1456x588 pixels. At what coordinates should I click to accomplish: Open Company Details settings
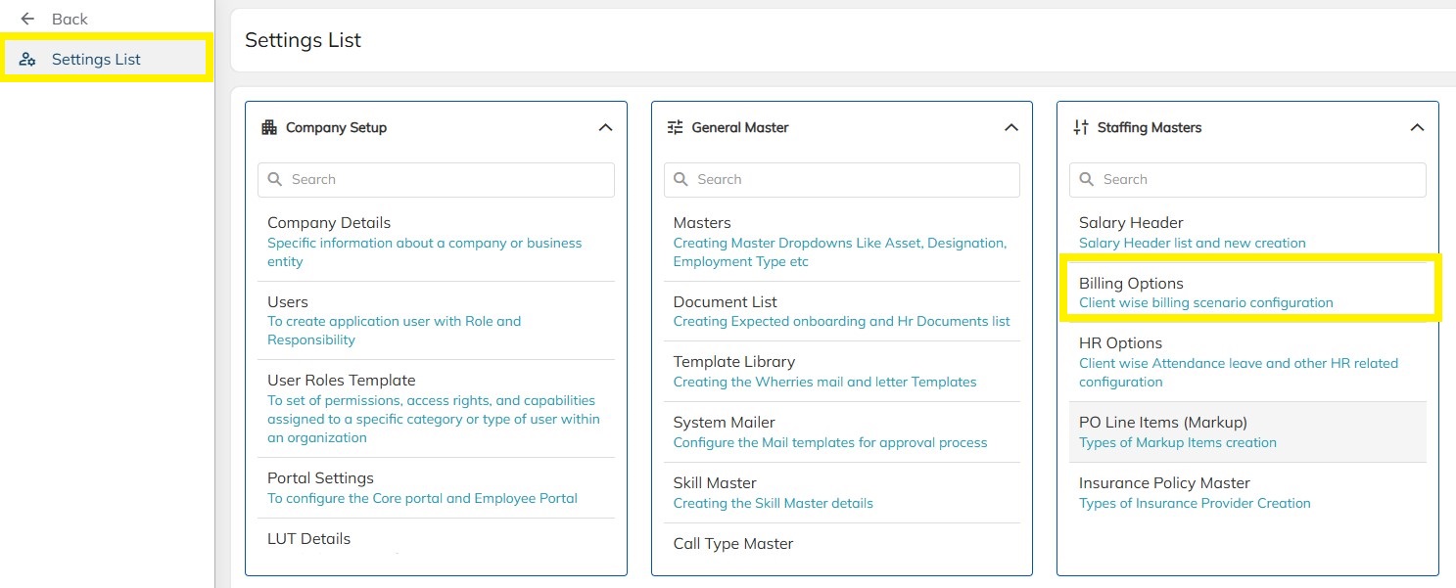click(x=329, y=223)
